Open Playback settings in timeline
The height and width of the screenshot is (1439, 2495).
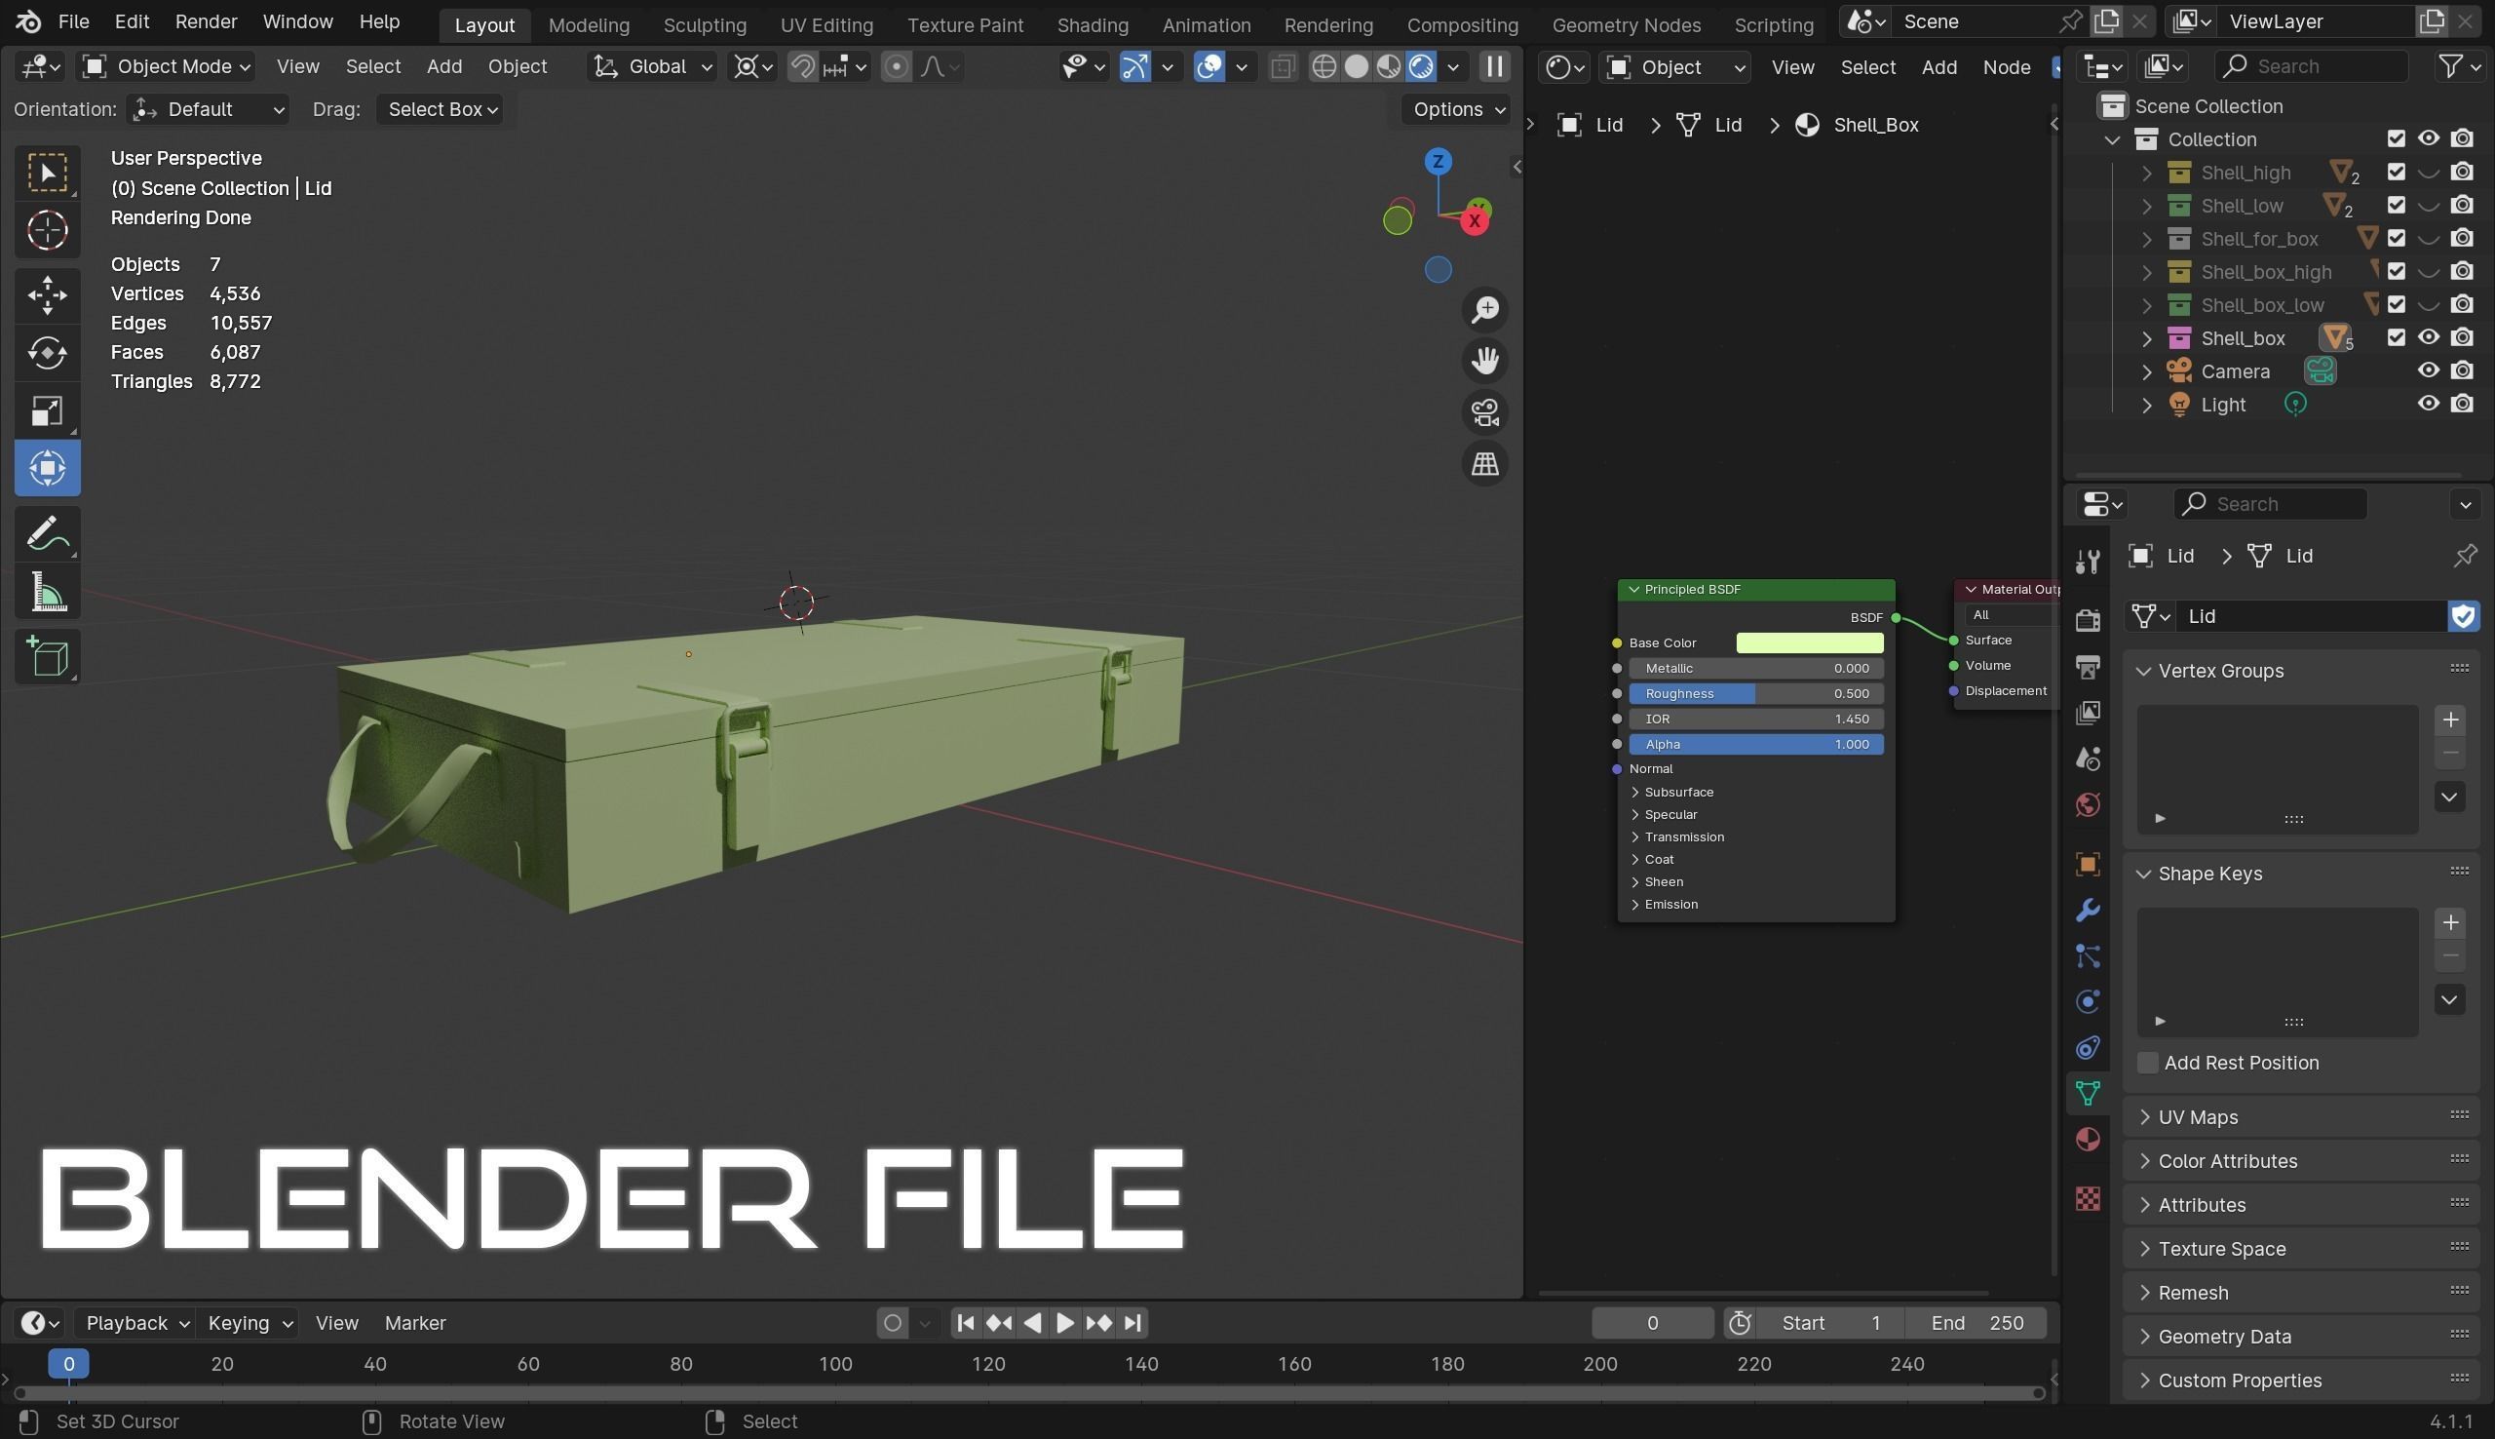tap(136, 1322)
